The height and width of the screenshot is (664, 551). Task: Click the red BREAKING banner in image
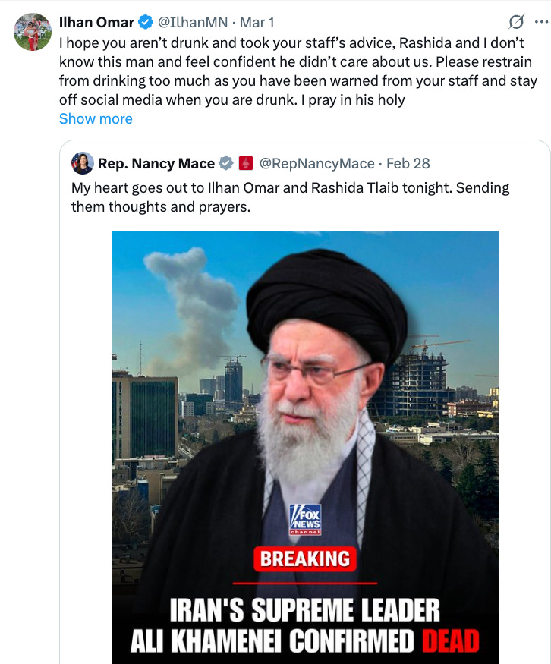click(x=305, y=559)
